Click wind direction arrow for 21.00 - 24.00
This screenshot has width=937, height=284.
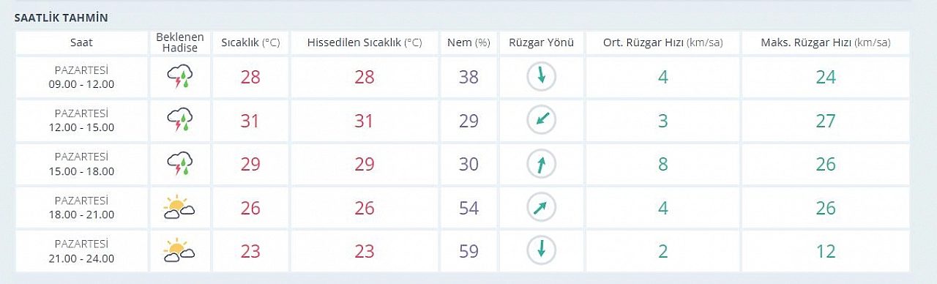(542, 251)
